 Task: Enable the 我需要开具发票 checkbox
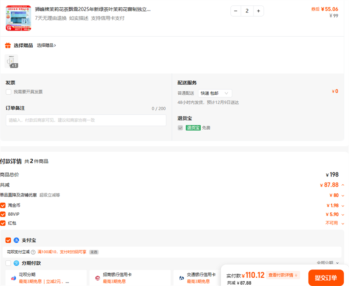[9, 92]
